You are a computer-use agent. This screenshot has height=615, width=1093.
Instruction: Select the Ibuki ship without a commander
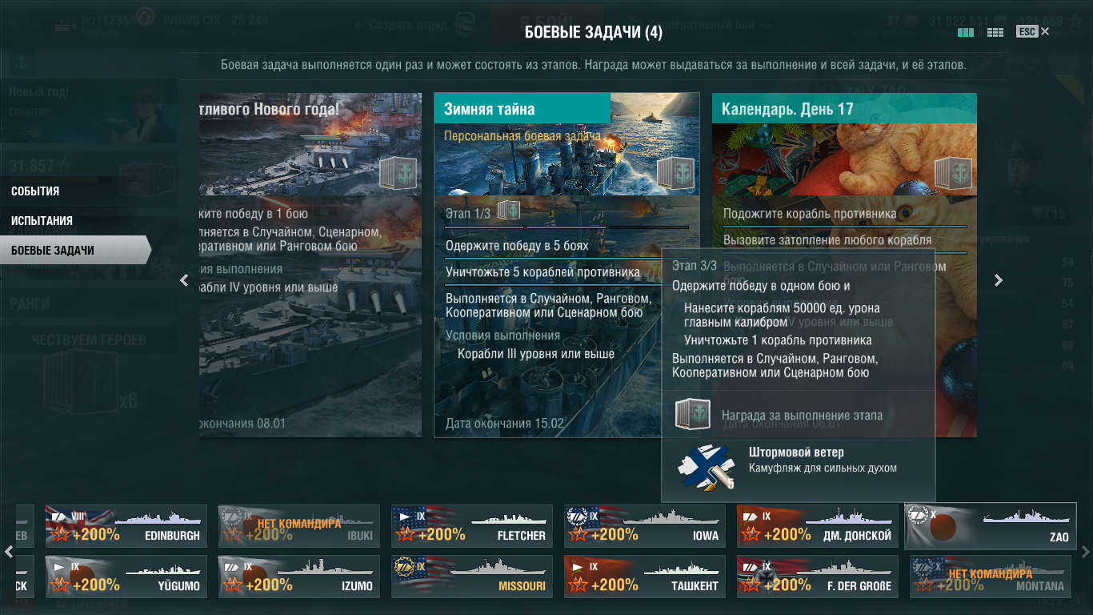pos(299,526)
